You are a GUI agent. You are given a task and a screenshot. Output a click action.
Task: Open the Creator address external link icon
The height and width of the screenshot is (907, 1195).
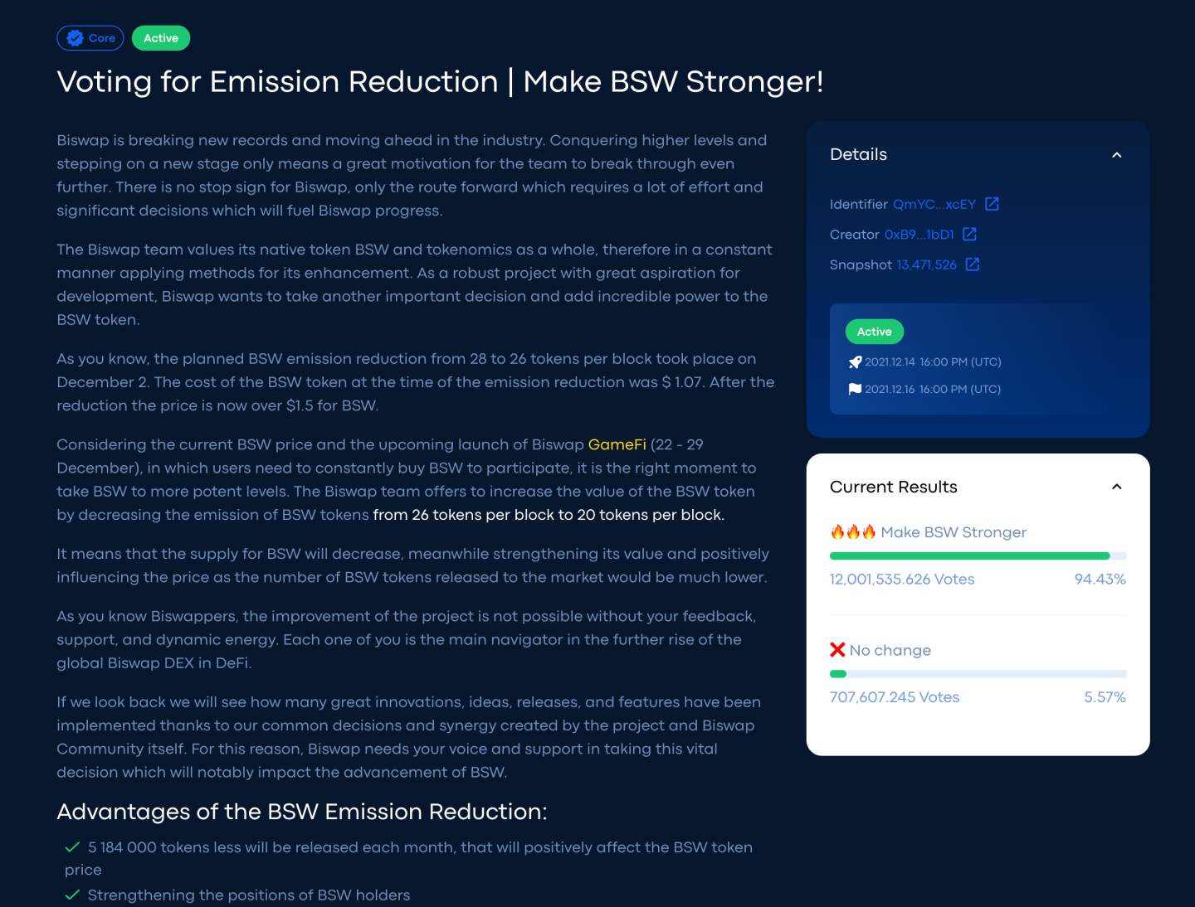point(969,235)
